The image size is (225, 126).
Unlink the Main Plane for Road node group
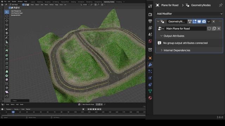(219, 29)
